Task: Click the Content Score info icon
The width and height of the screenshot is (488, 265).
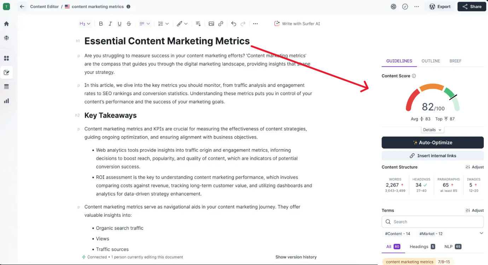Action: tap(414, 76)
